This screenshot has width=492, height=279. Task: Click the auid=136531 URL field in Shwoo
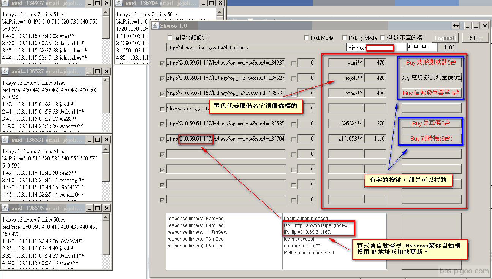[x=226, y=93]
